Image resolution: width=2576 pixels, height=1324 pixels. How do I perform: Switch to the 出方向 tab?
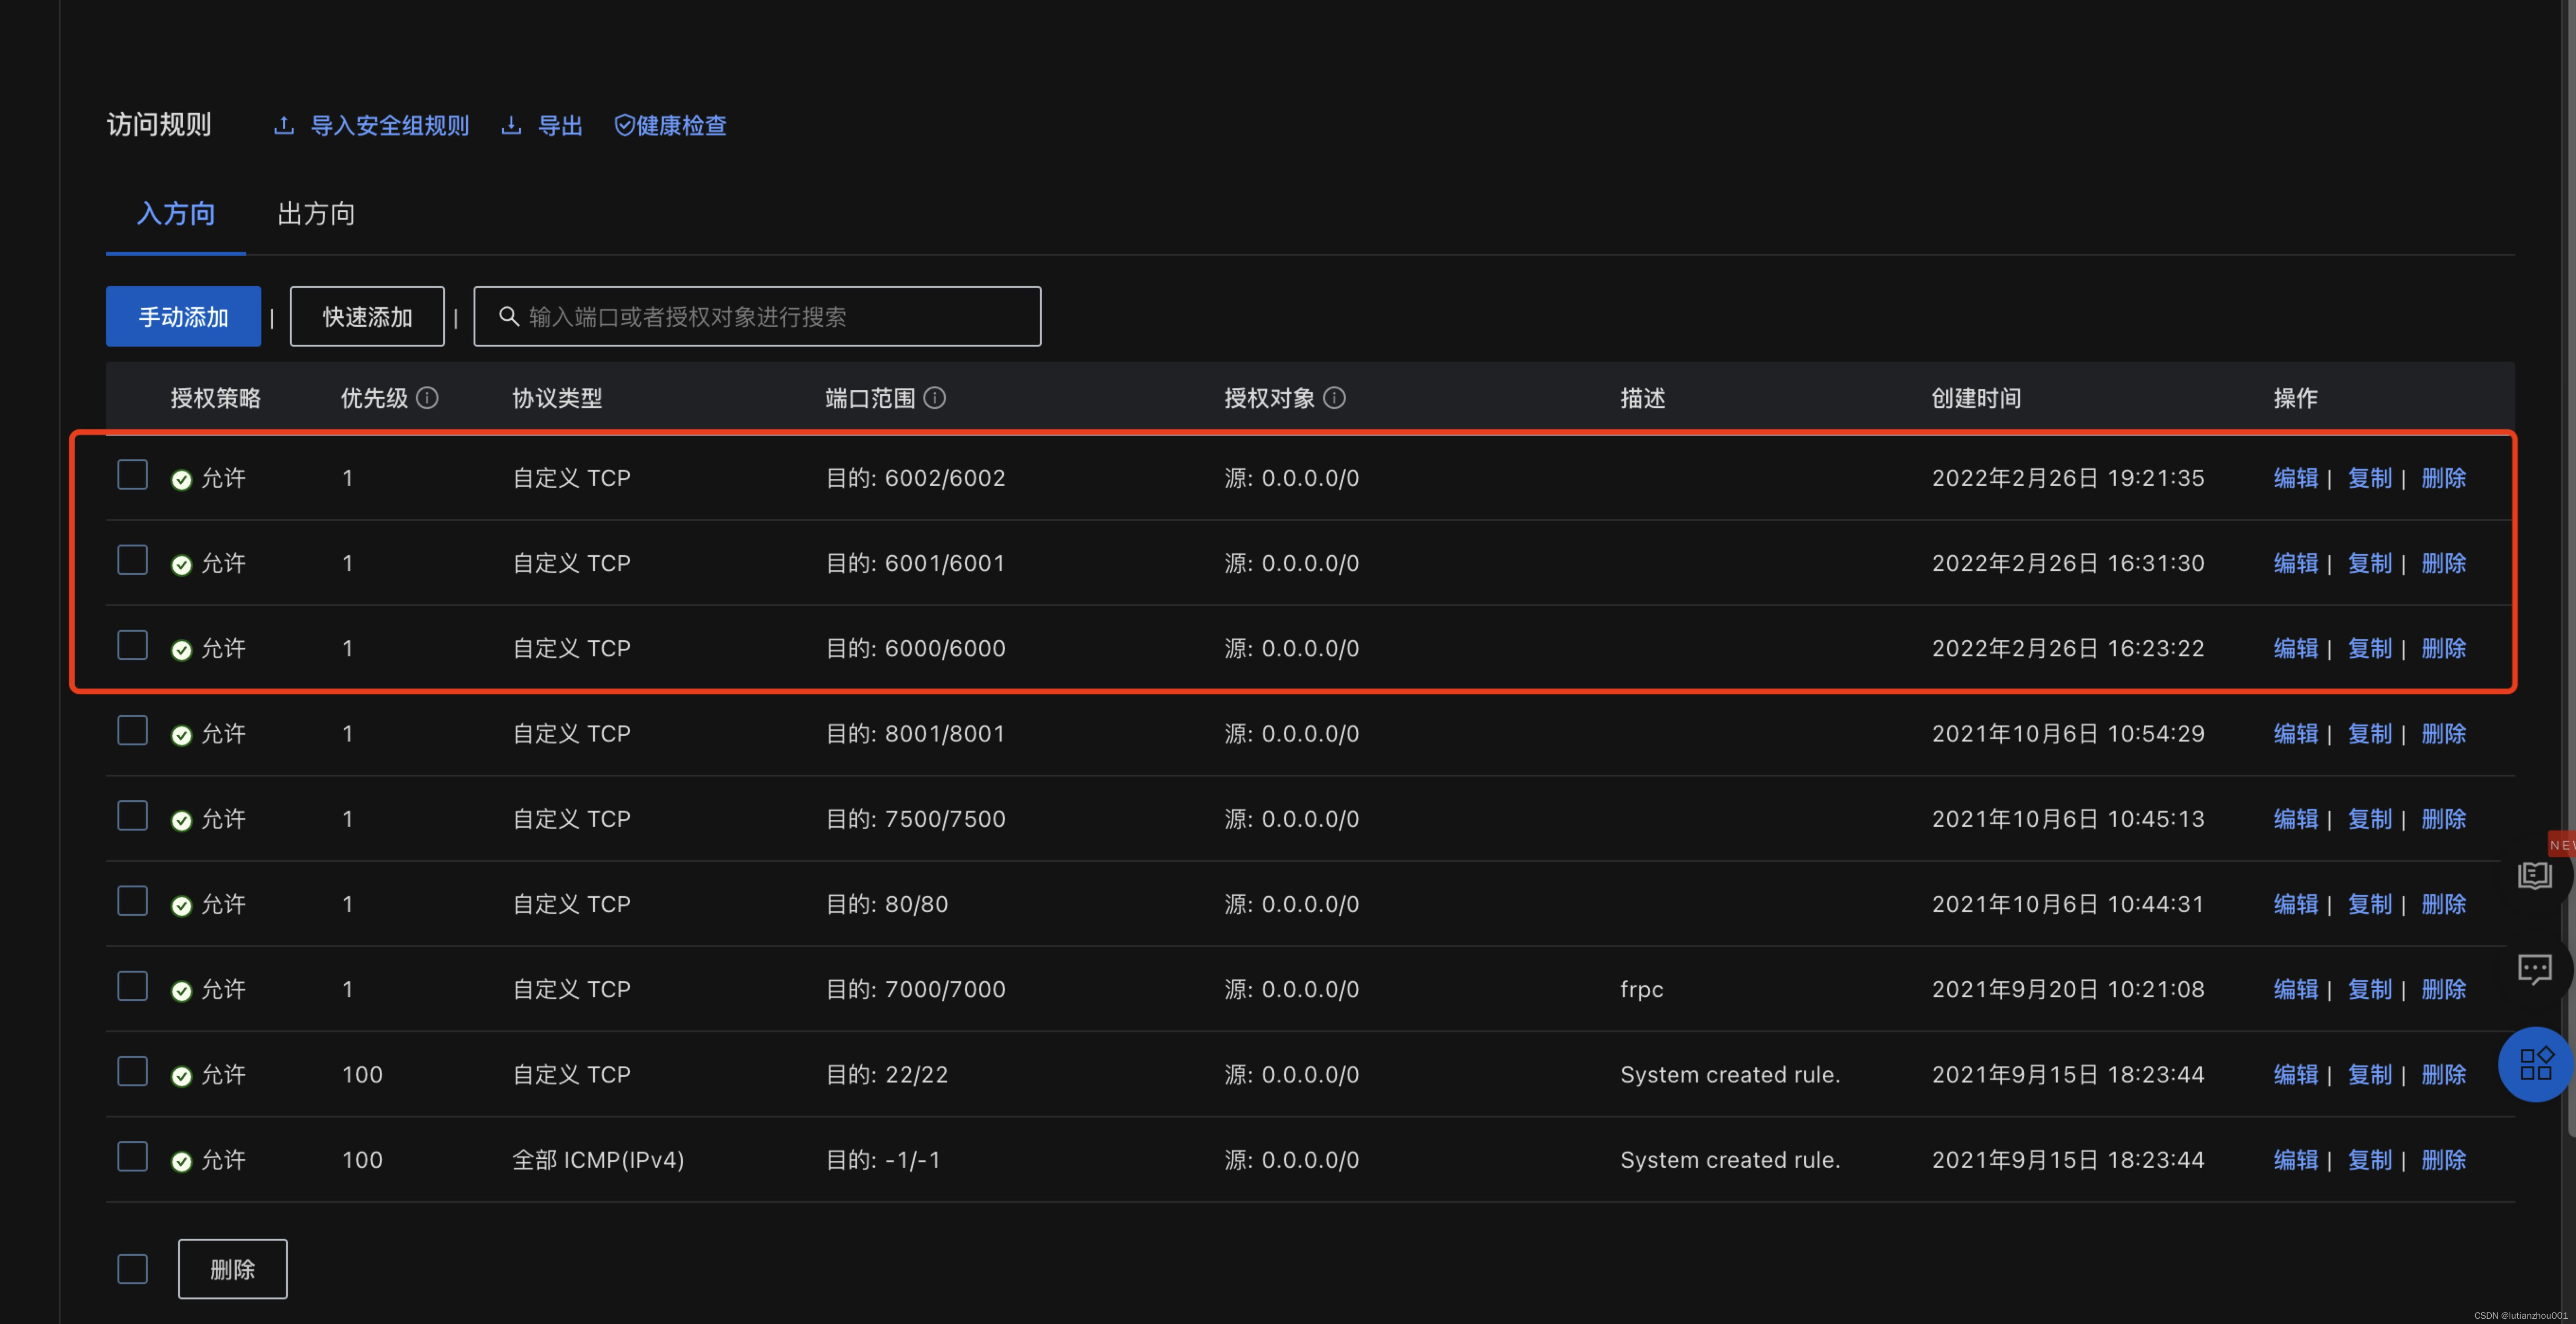tap(316, 214)
